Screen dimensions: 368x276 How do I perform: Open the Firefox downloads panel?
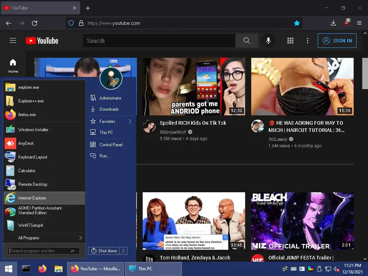pyautogui.click(x=333, y=23)
